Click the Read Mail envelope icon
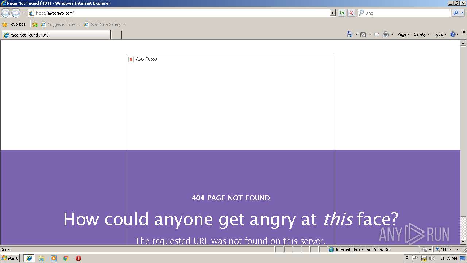The height and width of the screenshot is (263, 467). click(377, 34)
